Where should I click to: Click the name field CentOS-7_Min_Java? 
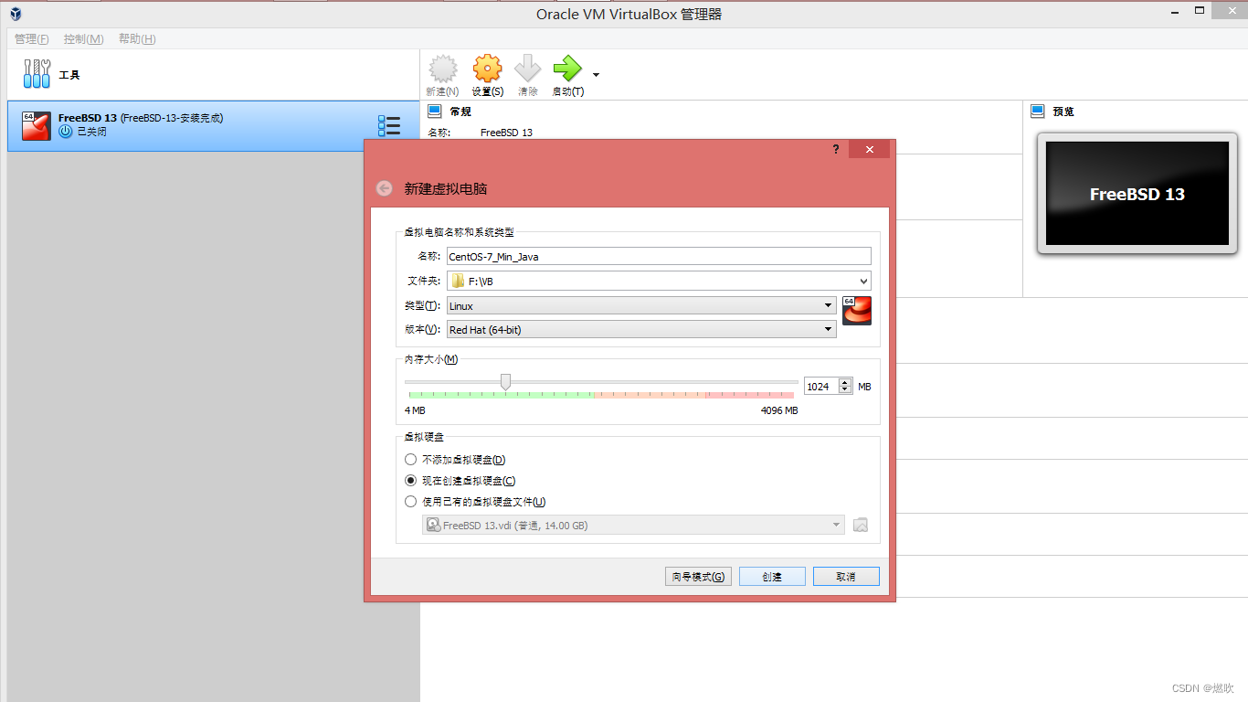coord(659,257)
